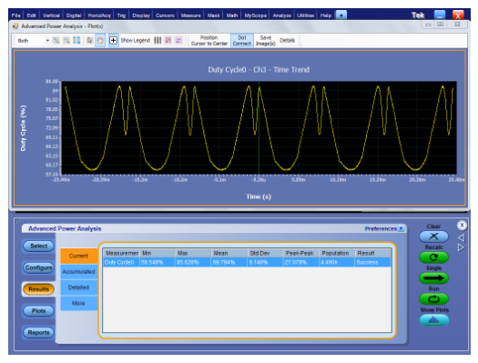Click the Single green arrow icon
This screenshot has height=363, width=478.
coord(433,278)
